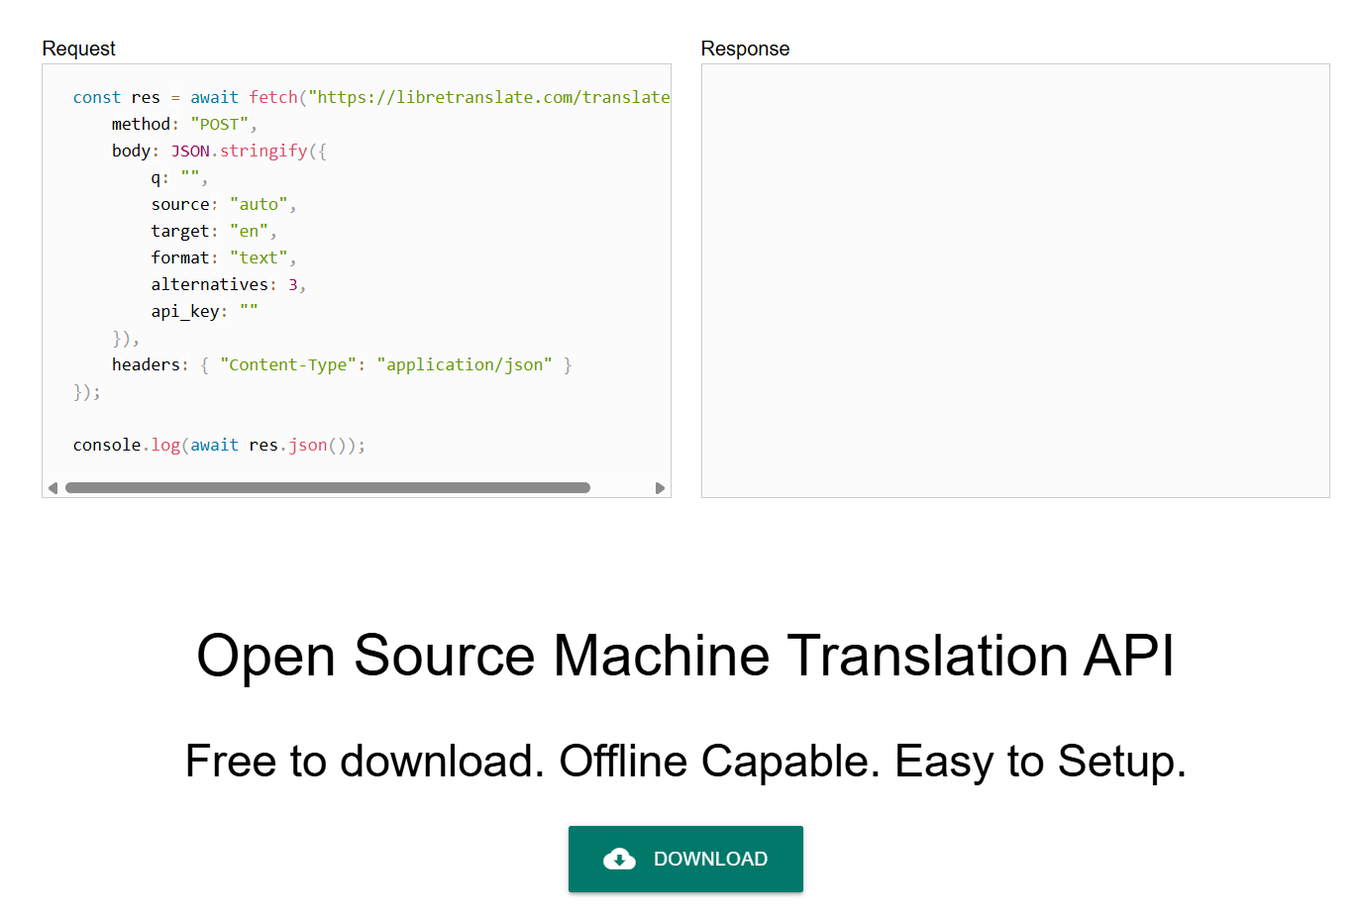This screenshot has width=1359, height=920.
Task: Click the alternatives value 3
Action: pos(293,284)
